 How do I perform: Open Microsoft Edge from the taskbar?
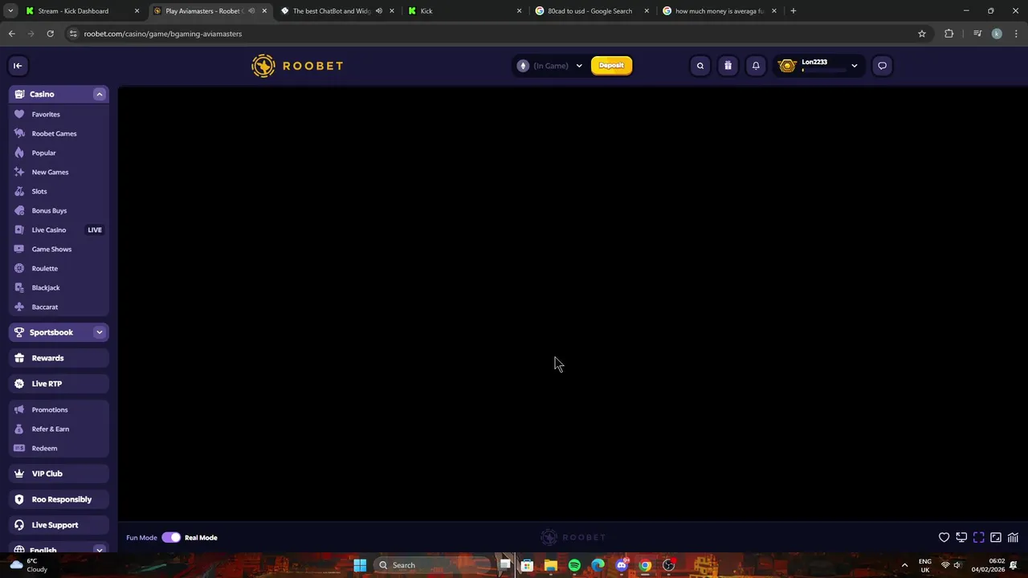[598, 565]
